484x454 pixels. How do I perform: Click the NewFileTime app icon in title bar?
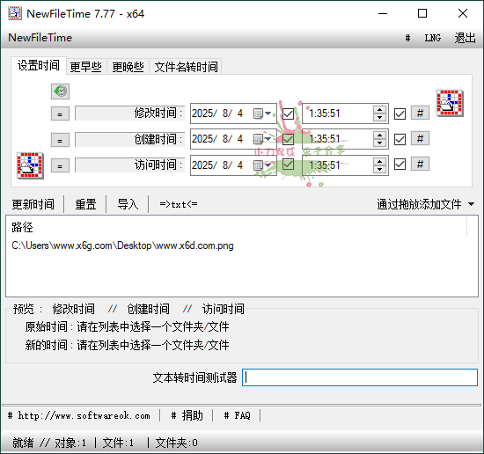pos(15,13)
